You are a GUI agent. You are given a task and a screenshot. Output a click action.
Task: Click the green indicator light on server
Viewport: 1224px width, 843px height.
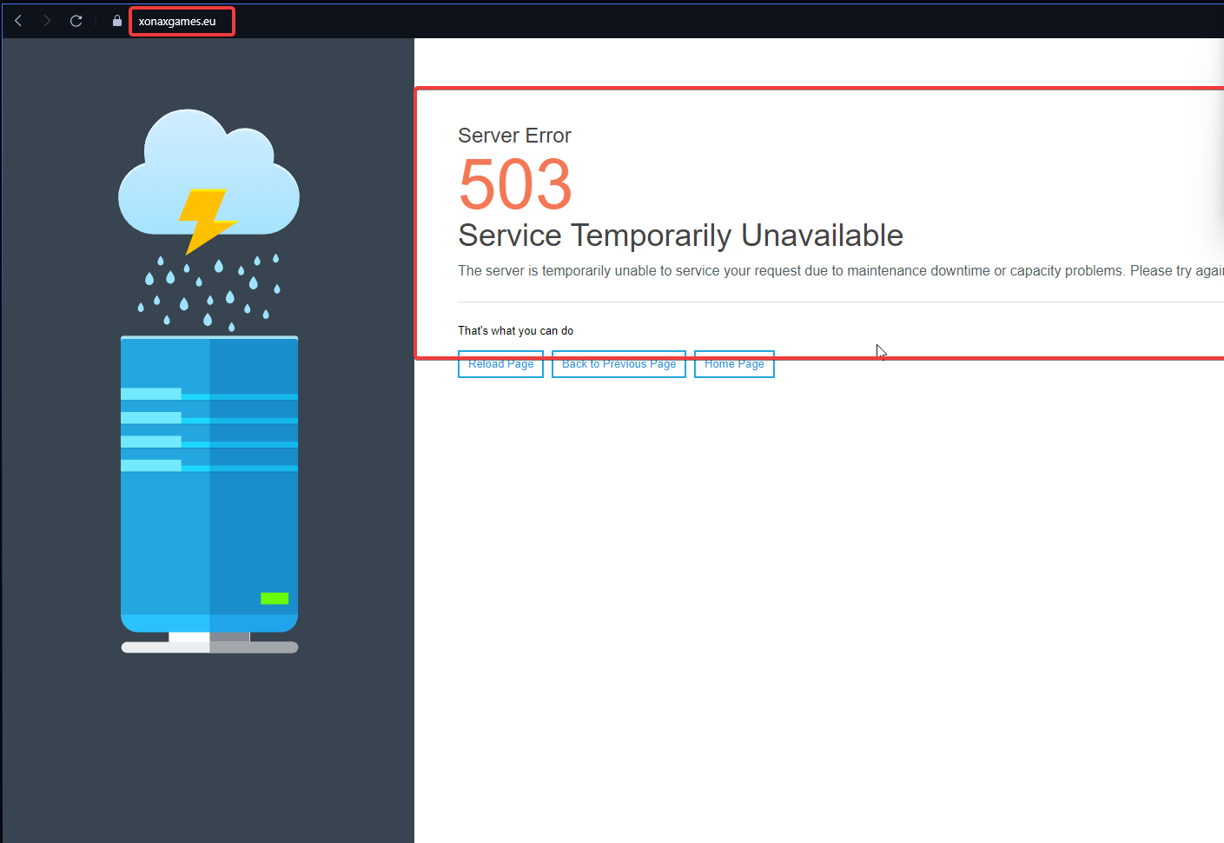point(275,598)
